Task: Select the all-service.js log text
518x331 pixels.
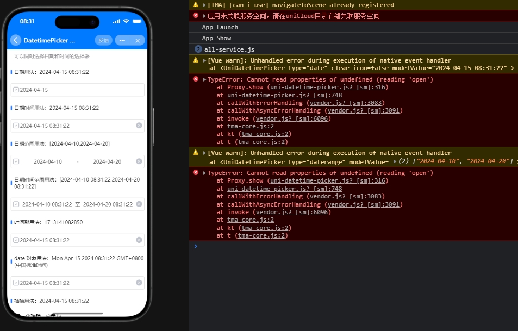Action: coord(229,49)
